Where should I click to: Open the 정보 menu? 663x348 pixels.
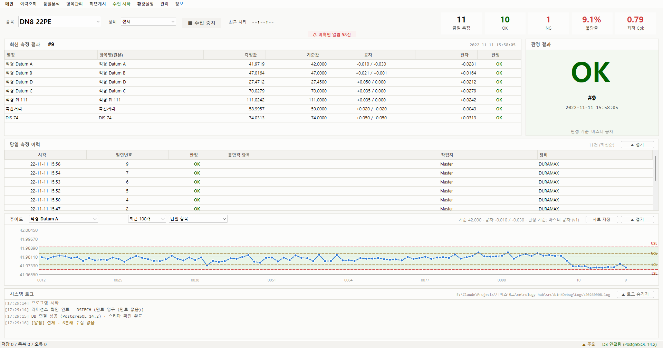[x=179, y=4]
